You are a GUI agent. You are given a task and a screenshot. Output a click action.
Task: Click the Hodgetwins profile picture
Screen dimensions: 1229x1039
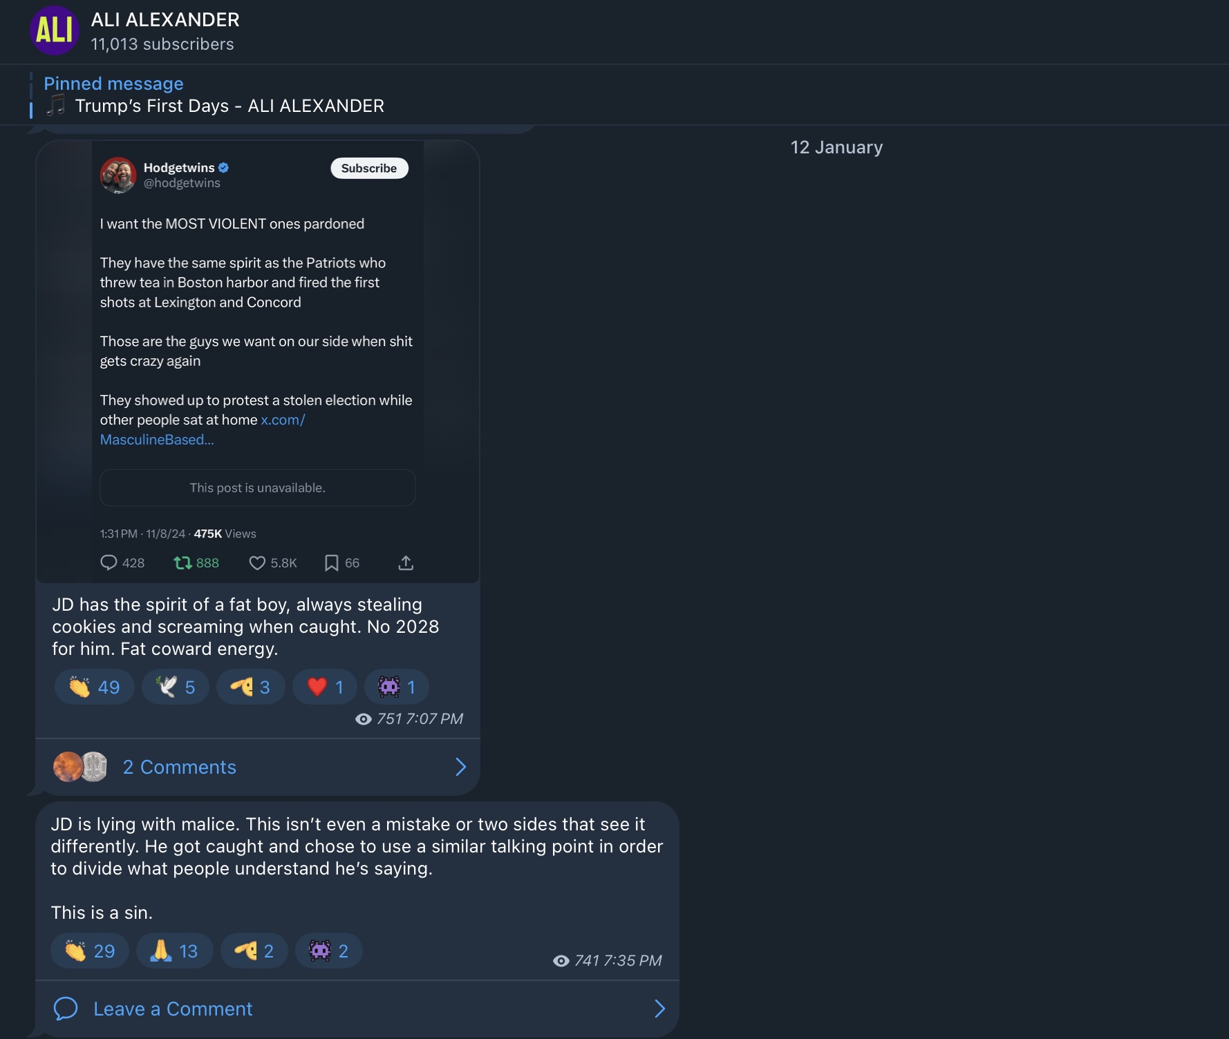118,175
